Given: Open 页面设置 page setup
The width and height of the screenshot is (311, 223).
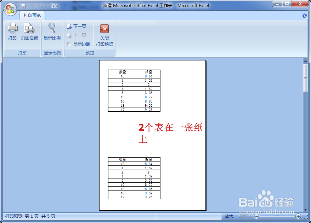Looking at the screenshot, I should [29, 32].
